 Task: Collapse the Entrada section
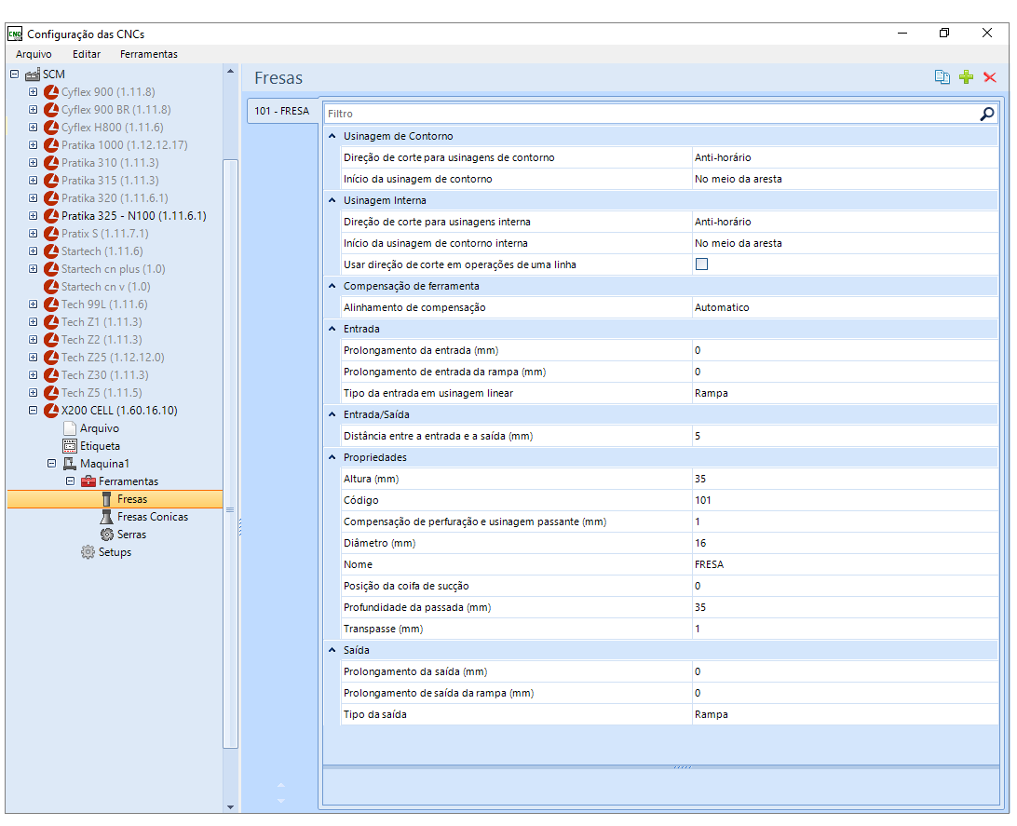click(x=332, y=329)
